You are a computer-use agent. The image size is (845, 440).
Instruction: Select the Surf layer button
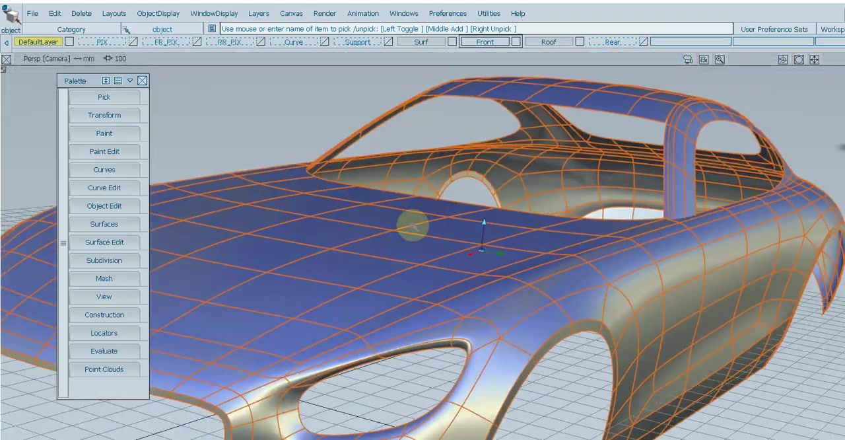click(421, 42)
